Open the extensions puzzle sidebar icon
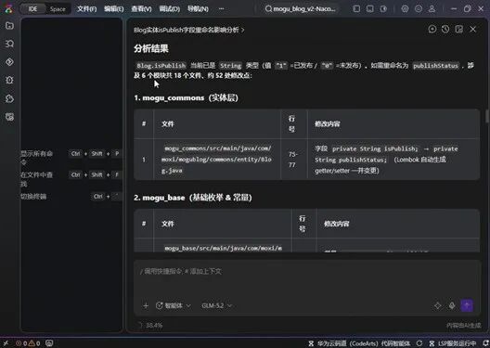 pyautogui.click(x=9, y=98)
